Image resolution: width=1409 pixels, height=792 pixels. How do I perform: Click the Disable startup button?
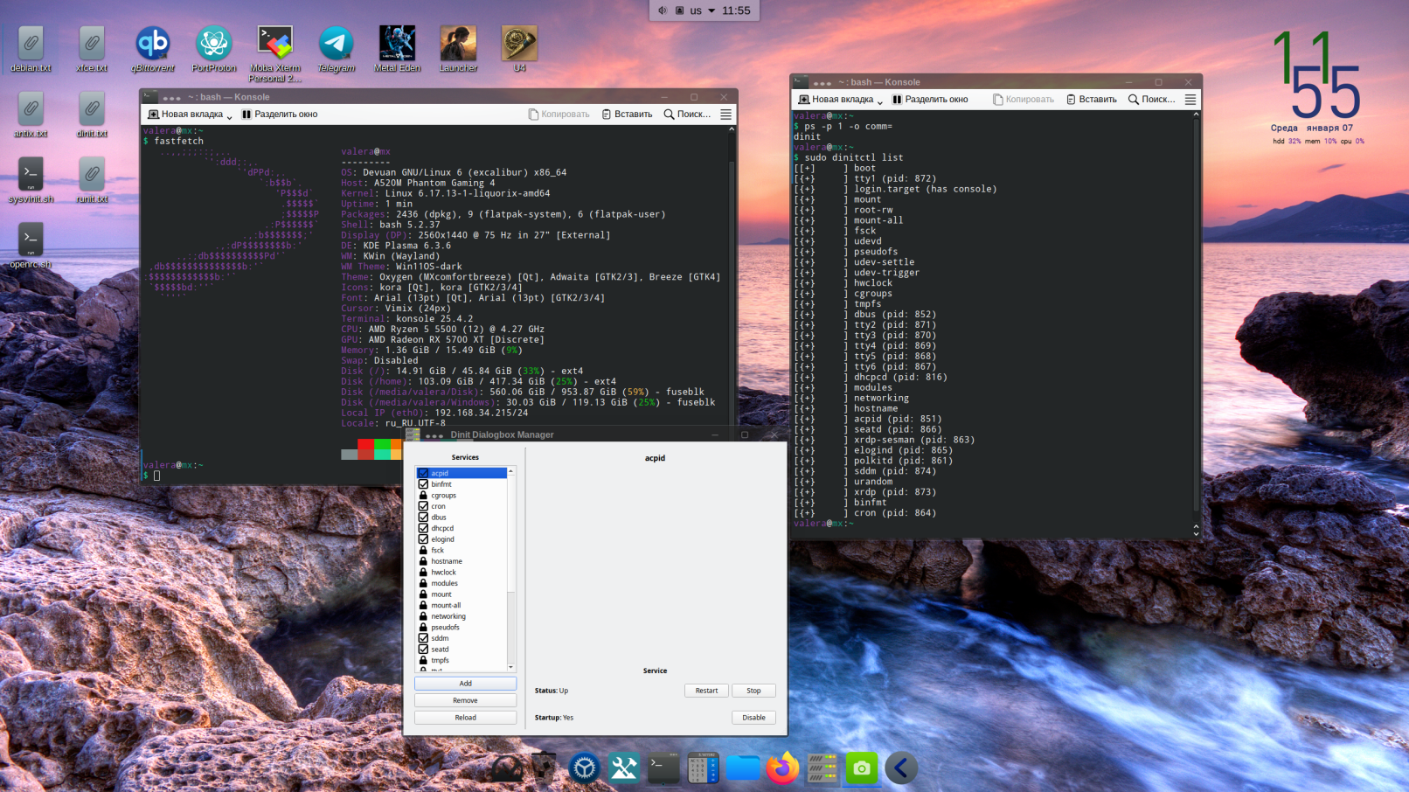click(x=753, y=718)
